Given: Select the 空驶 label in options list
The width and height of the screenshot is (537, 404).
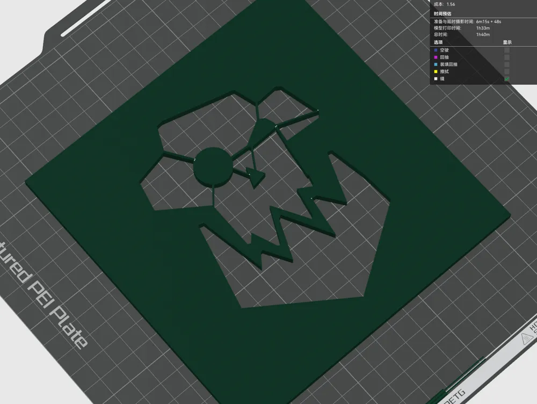Looking at the screenshot, I should click(444, 50).
